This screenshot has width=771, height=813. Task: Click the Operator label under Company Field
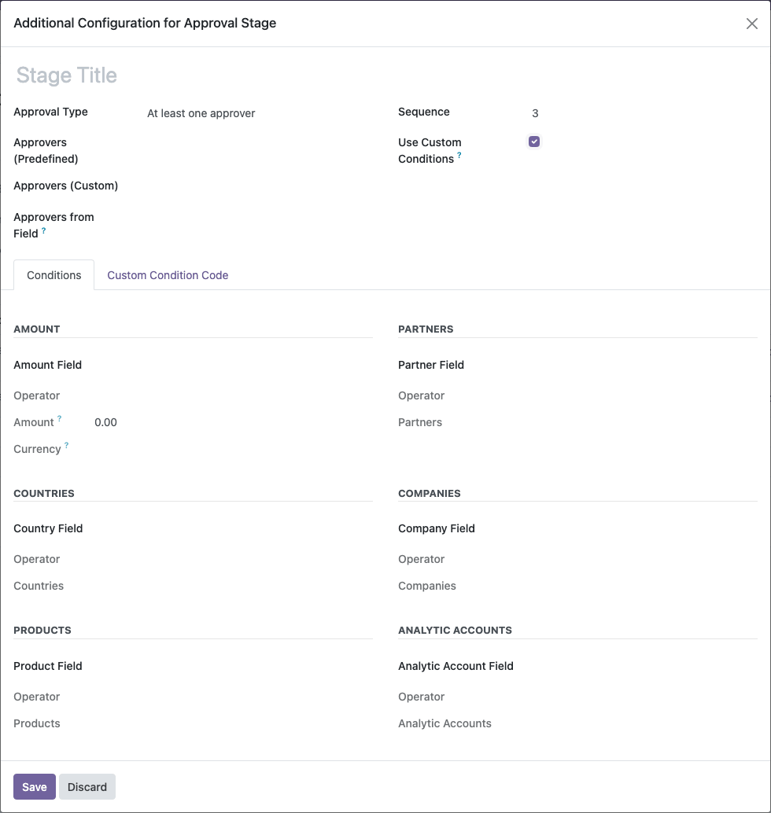coord(422,559)
